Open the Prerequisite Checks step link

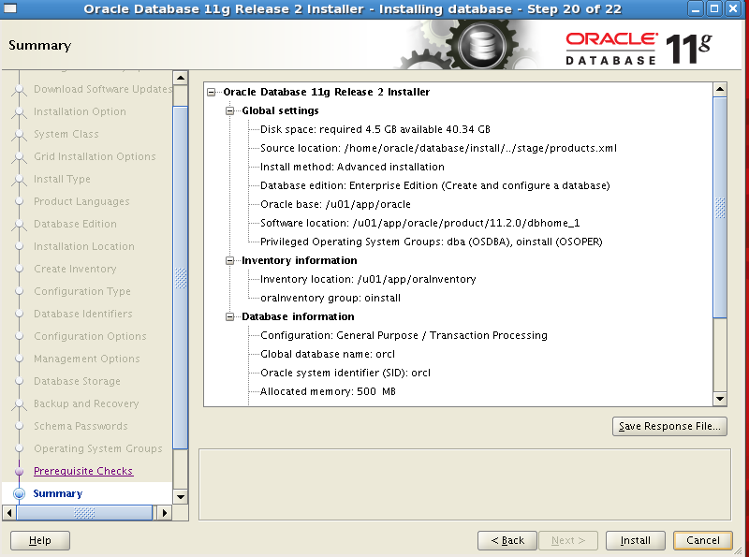coord(83,471)
